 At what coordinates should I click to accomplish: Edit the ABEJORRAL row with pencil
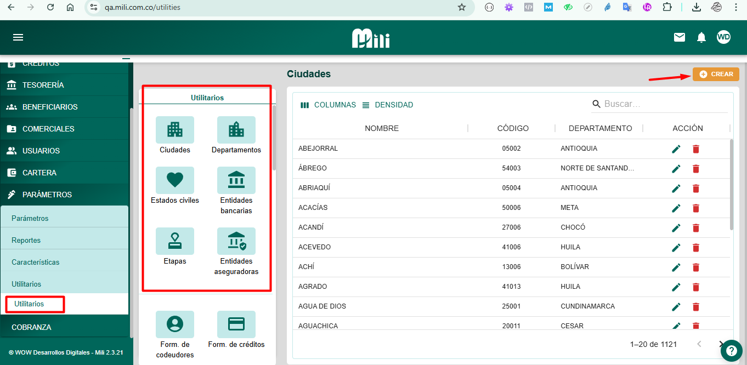[676, 149]
